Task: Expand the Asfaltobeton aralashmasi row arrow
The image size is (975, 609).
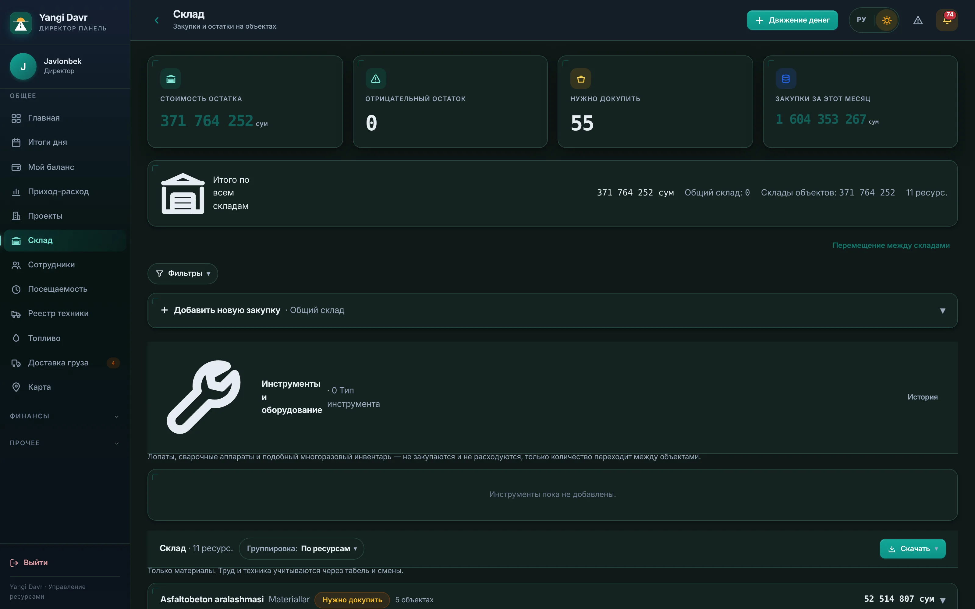Action: pos(943,600)
